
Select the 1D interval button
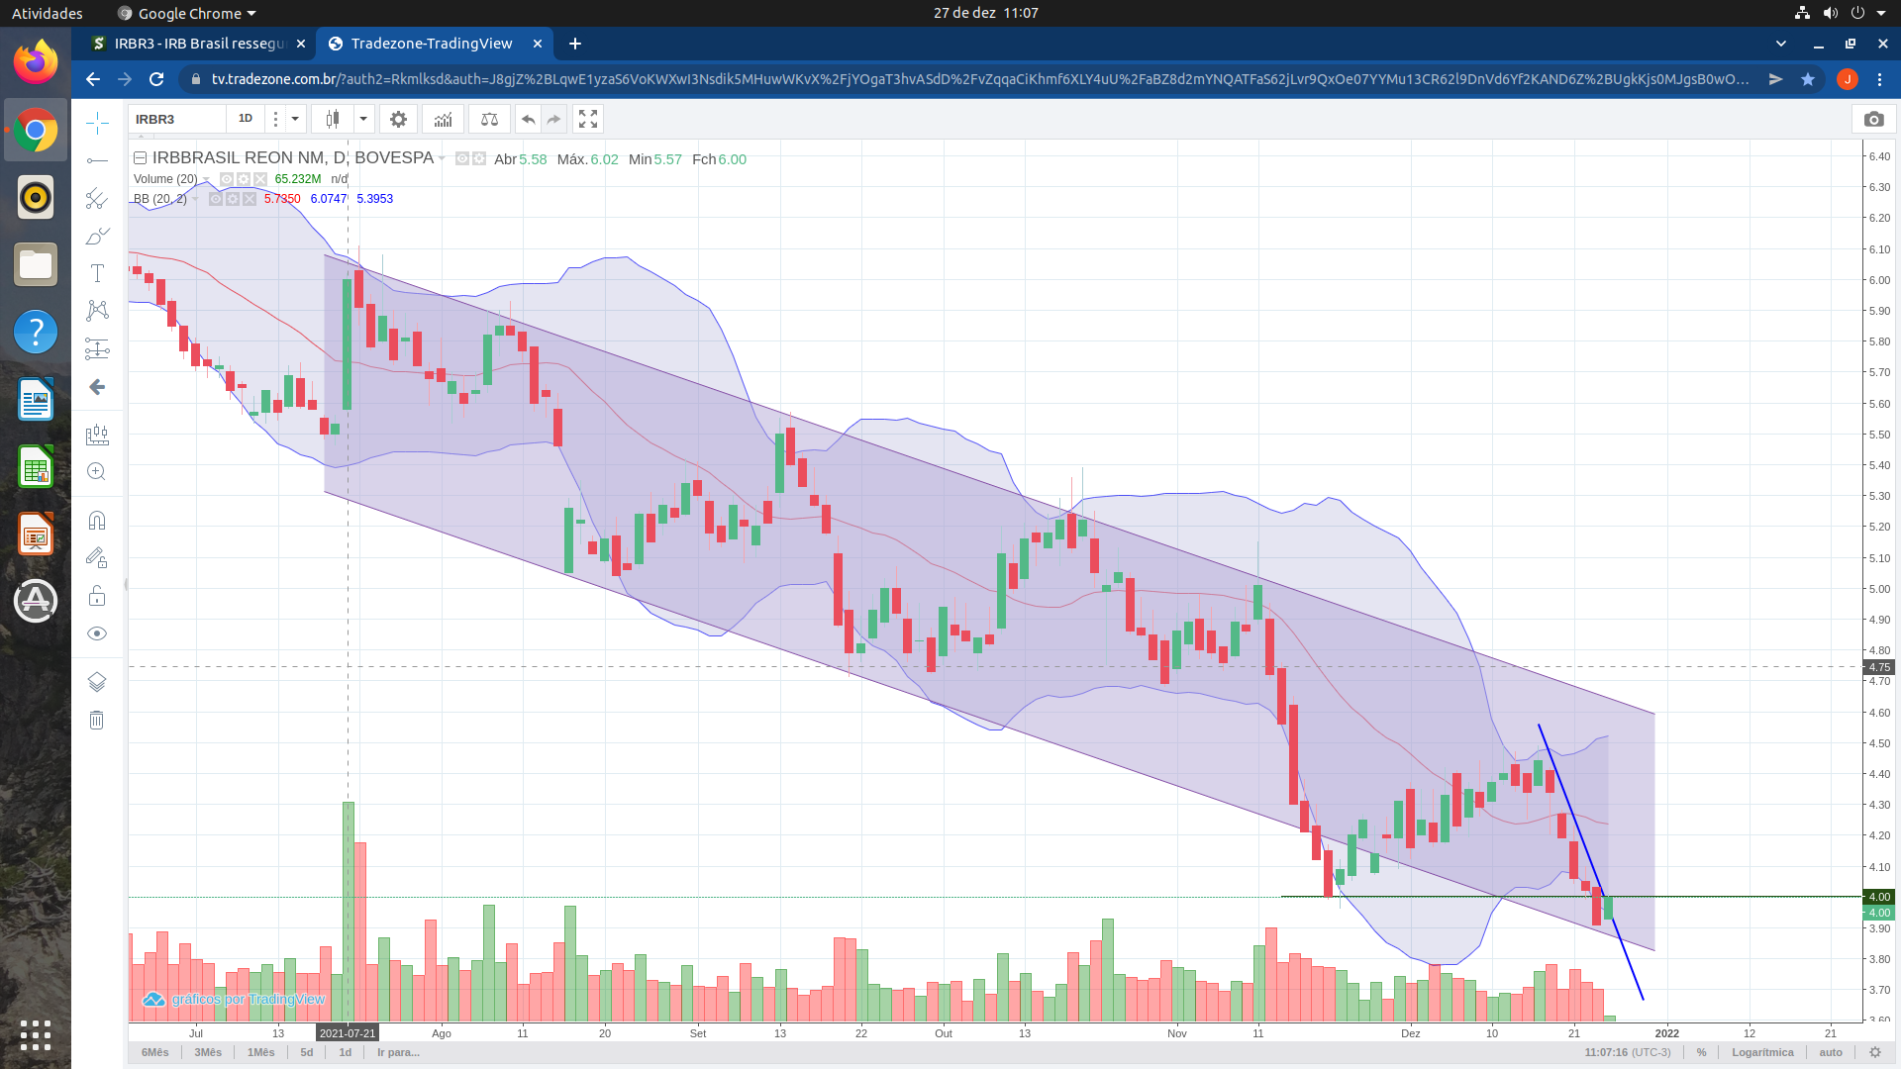coord(246,119)
